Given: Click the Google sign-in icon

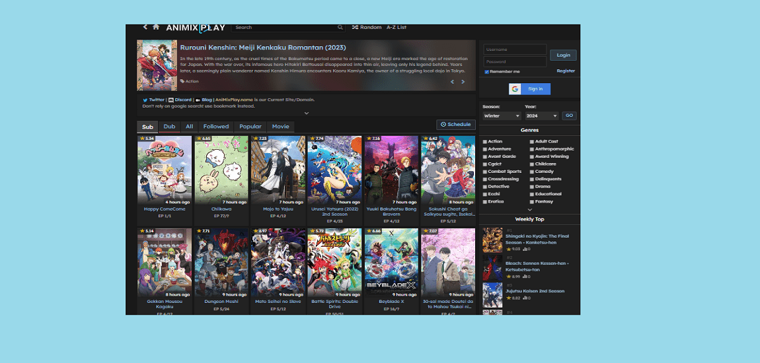Looking at the screenshot, I should 515,89.
